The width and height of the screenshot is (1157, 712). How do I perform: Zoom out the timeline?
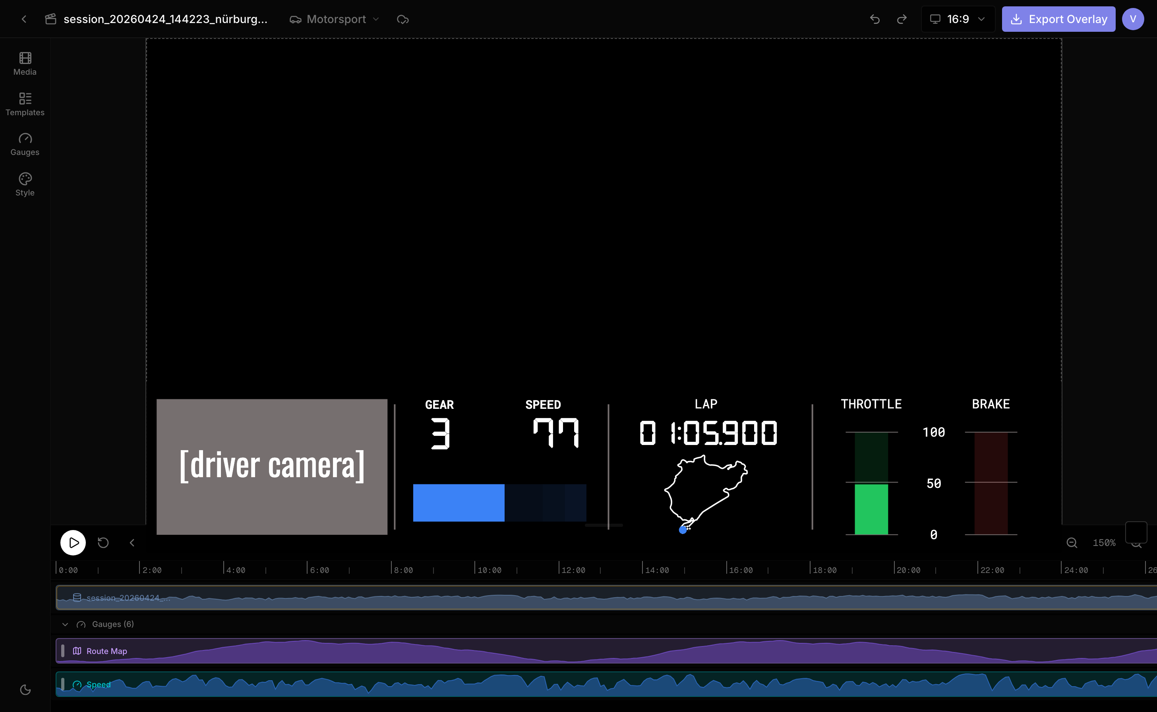click(1072, 543)
